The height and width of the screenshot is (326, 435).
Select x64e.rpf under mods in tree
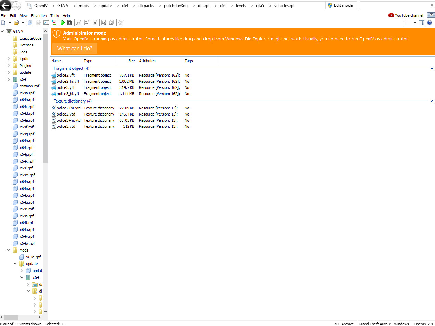34,257
